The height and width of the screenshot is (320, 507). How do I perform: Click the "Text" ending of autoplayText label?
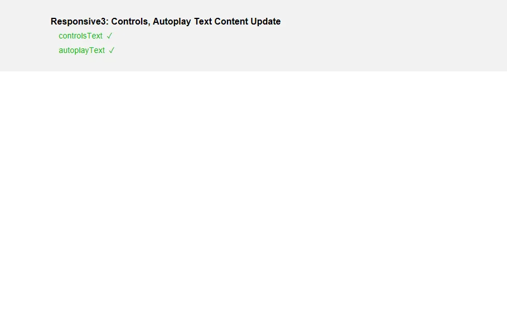click(97, 50)
